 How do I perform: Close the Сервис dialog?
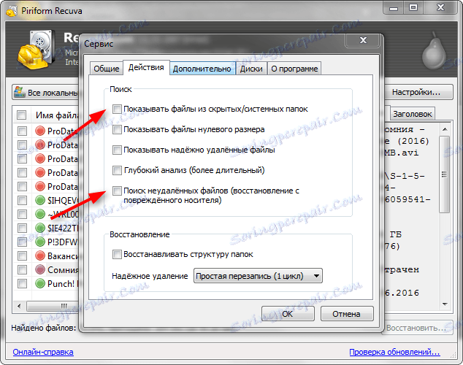click(x=363, y=40)
